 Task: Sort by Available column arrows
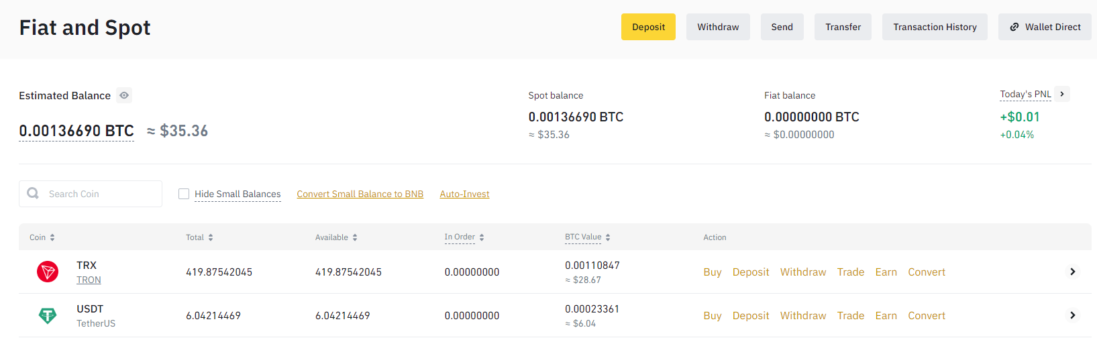click(355, 237)
